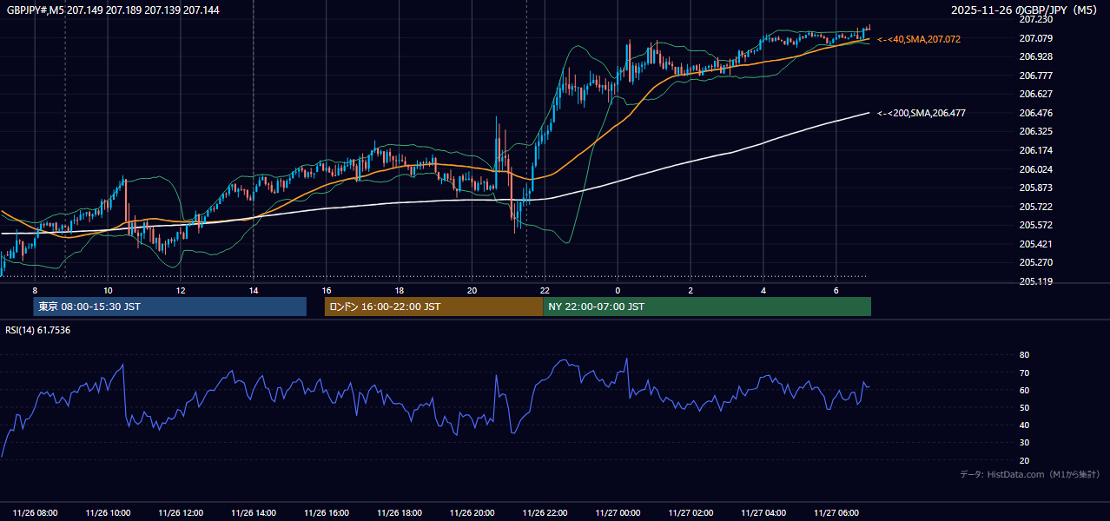The width and height of the screenshot is (1110, 521).
Task: Click the RSI scale value 20
Action: [1024, 460]
